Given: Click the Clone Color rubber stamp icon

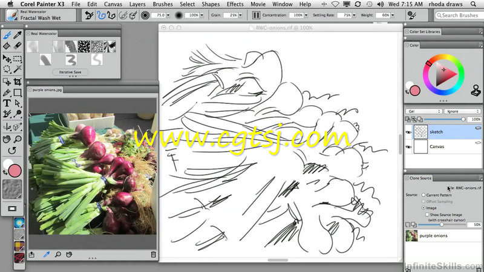Looking at the screenshot, I should [476, 91].
